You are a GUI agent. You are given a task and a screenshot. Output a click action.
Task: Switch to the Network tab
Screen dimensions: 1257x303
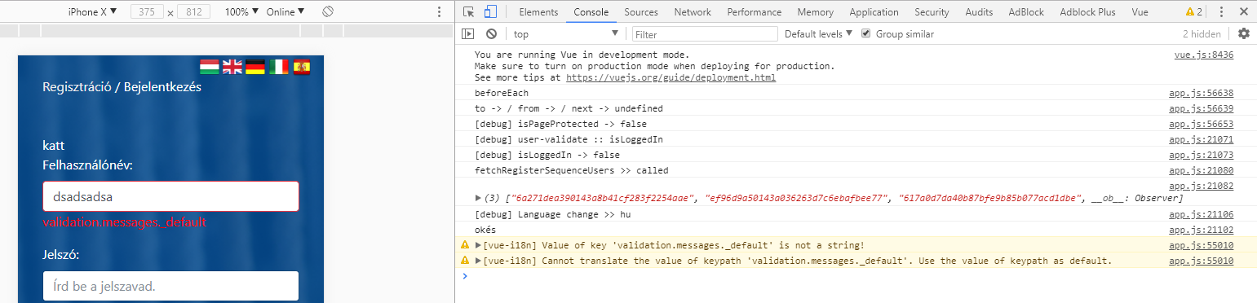click(x=693, y=12)
